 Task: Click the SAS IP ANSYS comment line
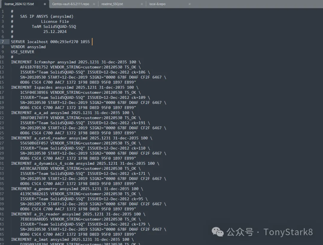(x=42, y=16)
